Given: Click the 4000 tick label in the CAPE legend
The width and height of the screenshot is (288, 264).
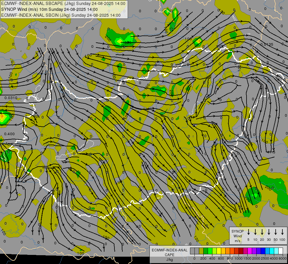Looking at the screenshot, I should click(274, 258).
